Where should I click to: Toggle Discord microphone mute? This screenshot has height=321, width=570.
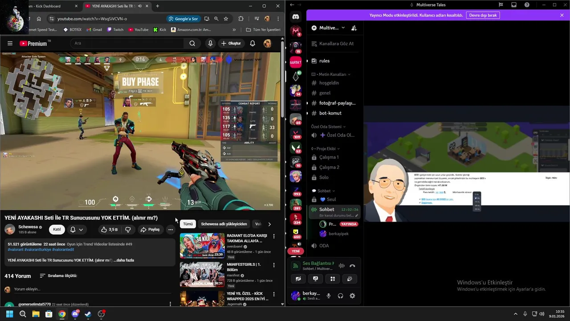(329, 296)
